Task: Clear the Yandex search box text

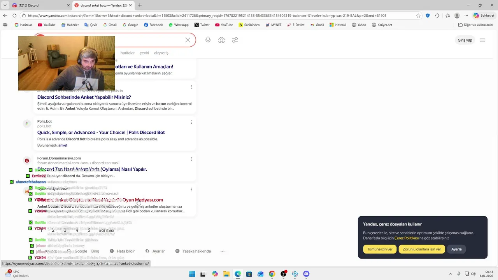Action: click(x=188, y=40)
